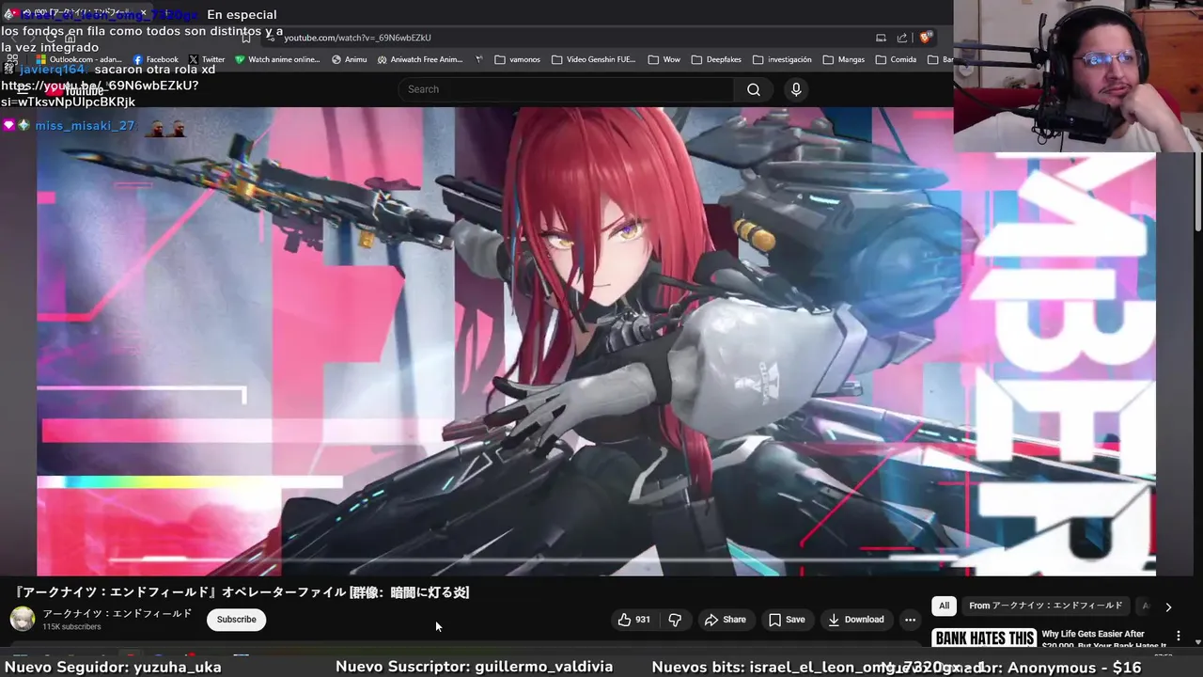
Task: Open the Animu bookmark
Action: point(350,59)
